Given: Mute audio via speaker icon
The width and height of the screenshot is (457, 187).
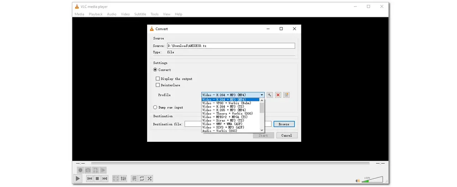Looking at the screenshot, I should [x=358, y=181].
